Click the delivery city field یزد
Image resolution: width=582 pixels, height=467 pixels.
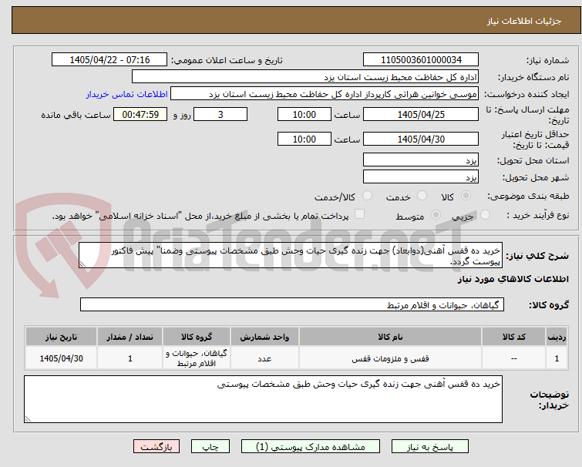(421, 176)
